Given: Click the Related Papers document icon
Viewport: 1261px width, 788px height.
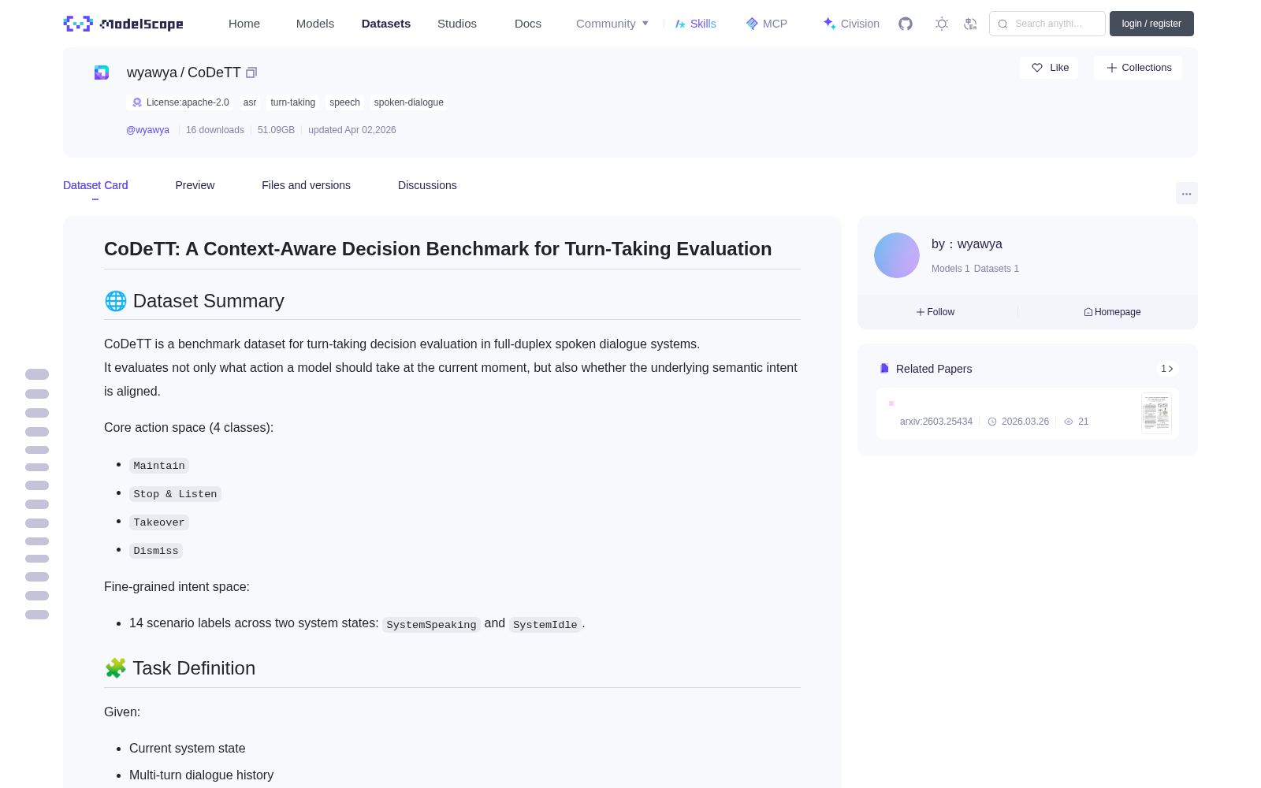Looking at the screenshot, I should click(x=884, y=369).
